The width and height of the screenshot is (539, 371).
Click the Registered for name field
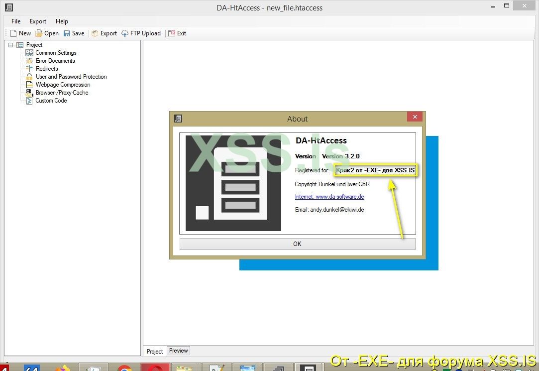coord(375,170)
